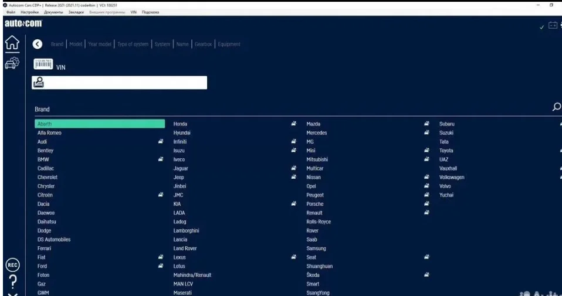Select the Gearbox breadcrumb step
This screenshot has width=562, height=296.
203,44
